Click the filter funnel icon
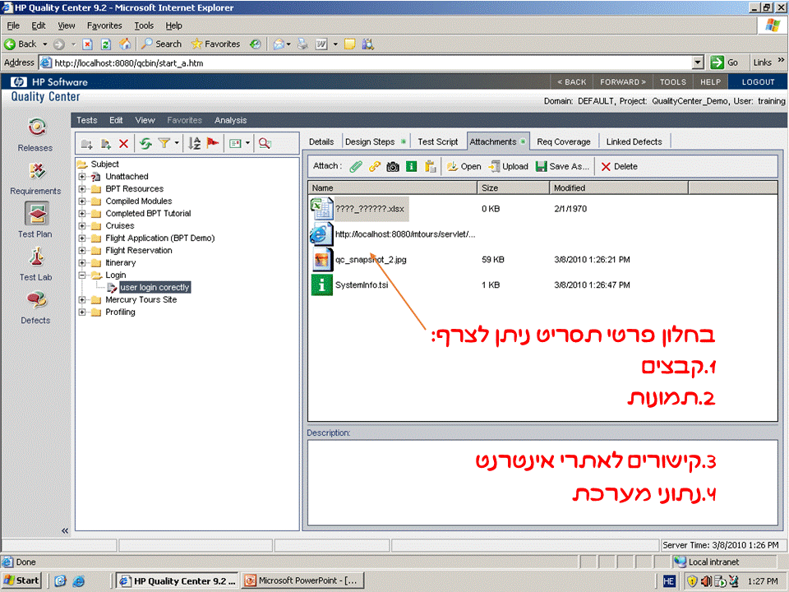789x592 pixels. coord(164,143)
